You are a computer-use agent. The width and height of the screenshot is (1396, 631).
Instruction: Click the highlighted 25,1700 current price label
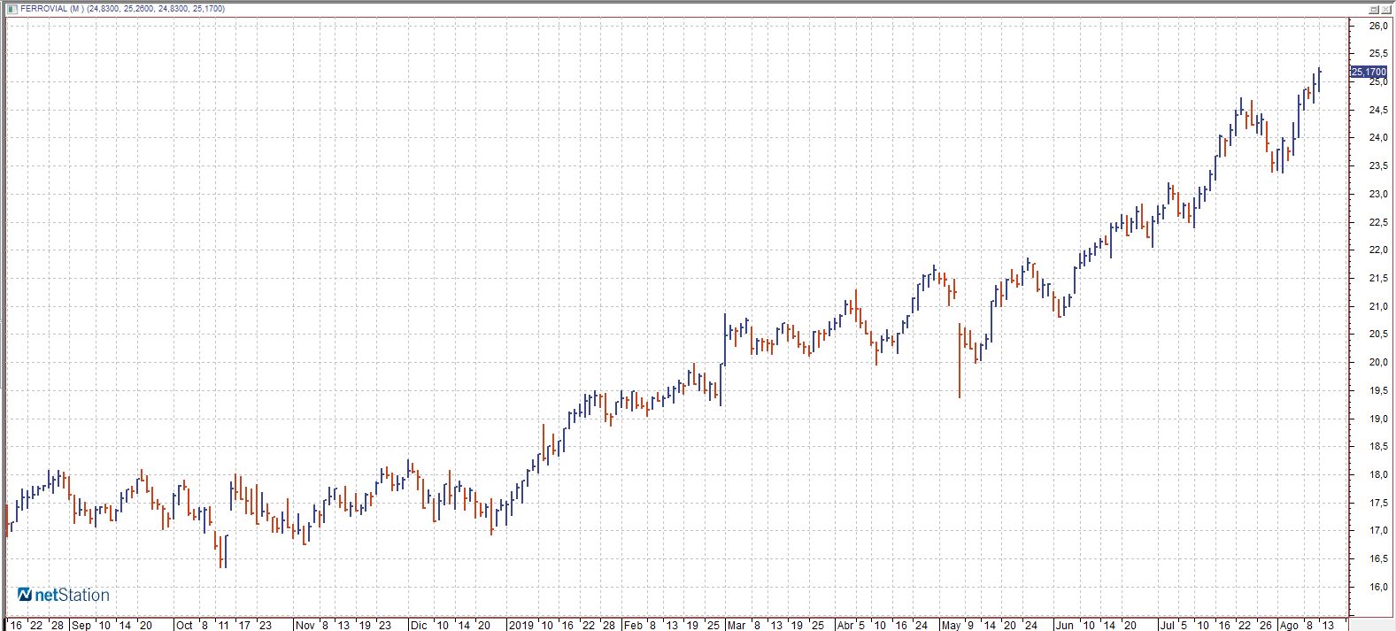coord(1369,72)
